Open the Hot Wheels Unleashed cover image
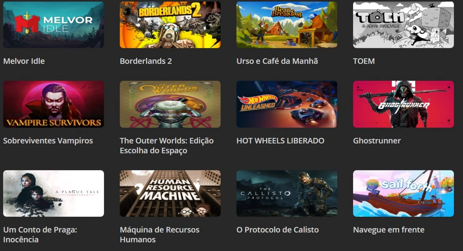The width and height of the screenshot is (463, 251). click(x=287, y=104)
